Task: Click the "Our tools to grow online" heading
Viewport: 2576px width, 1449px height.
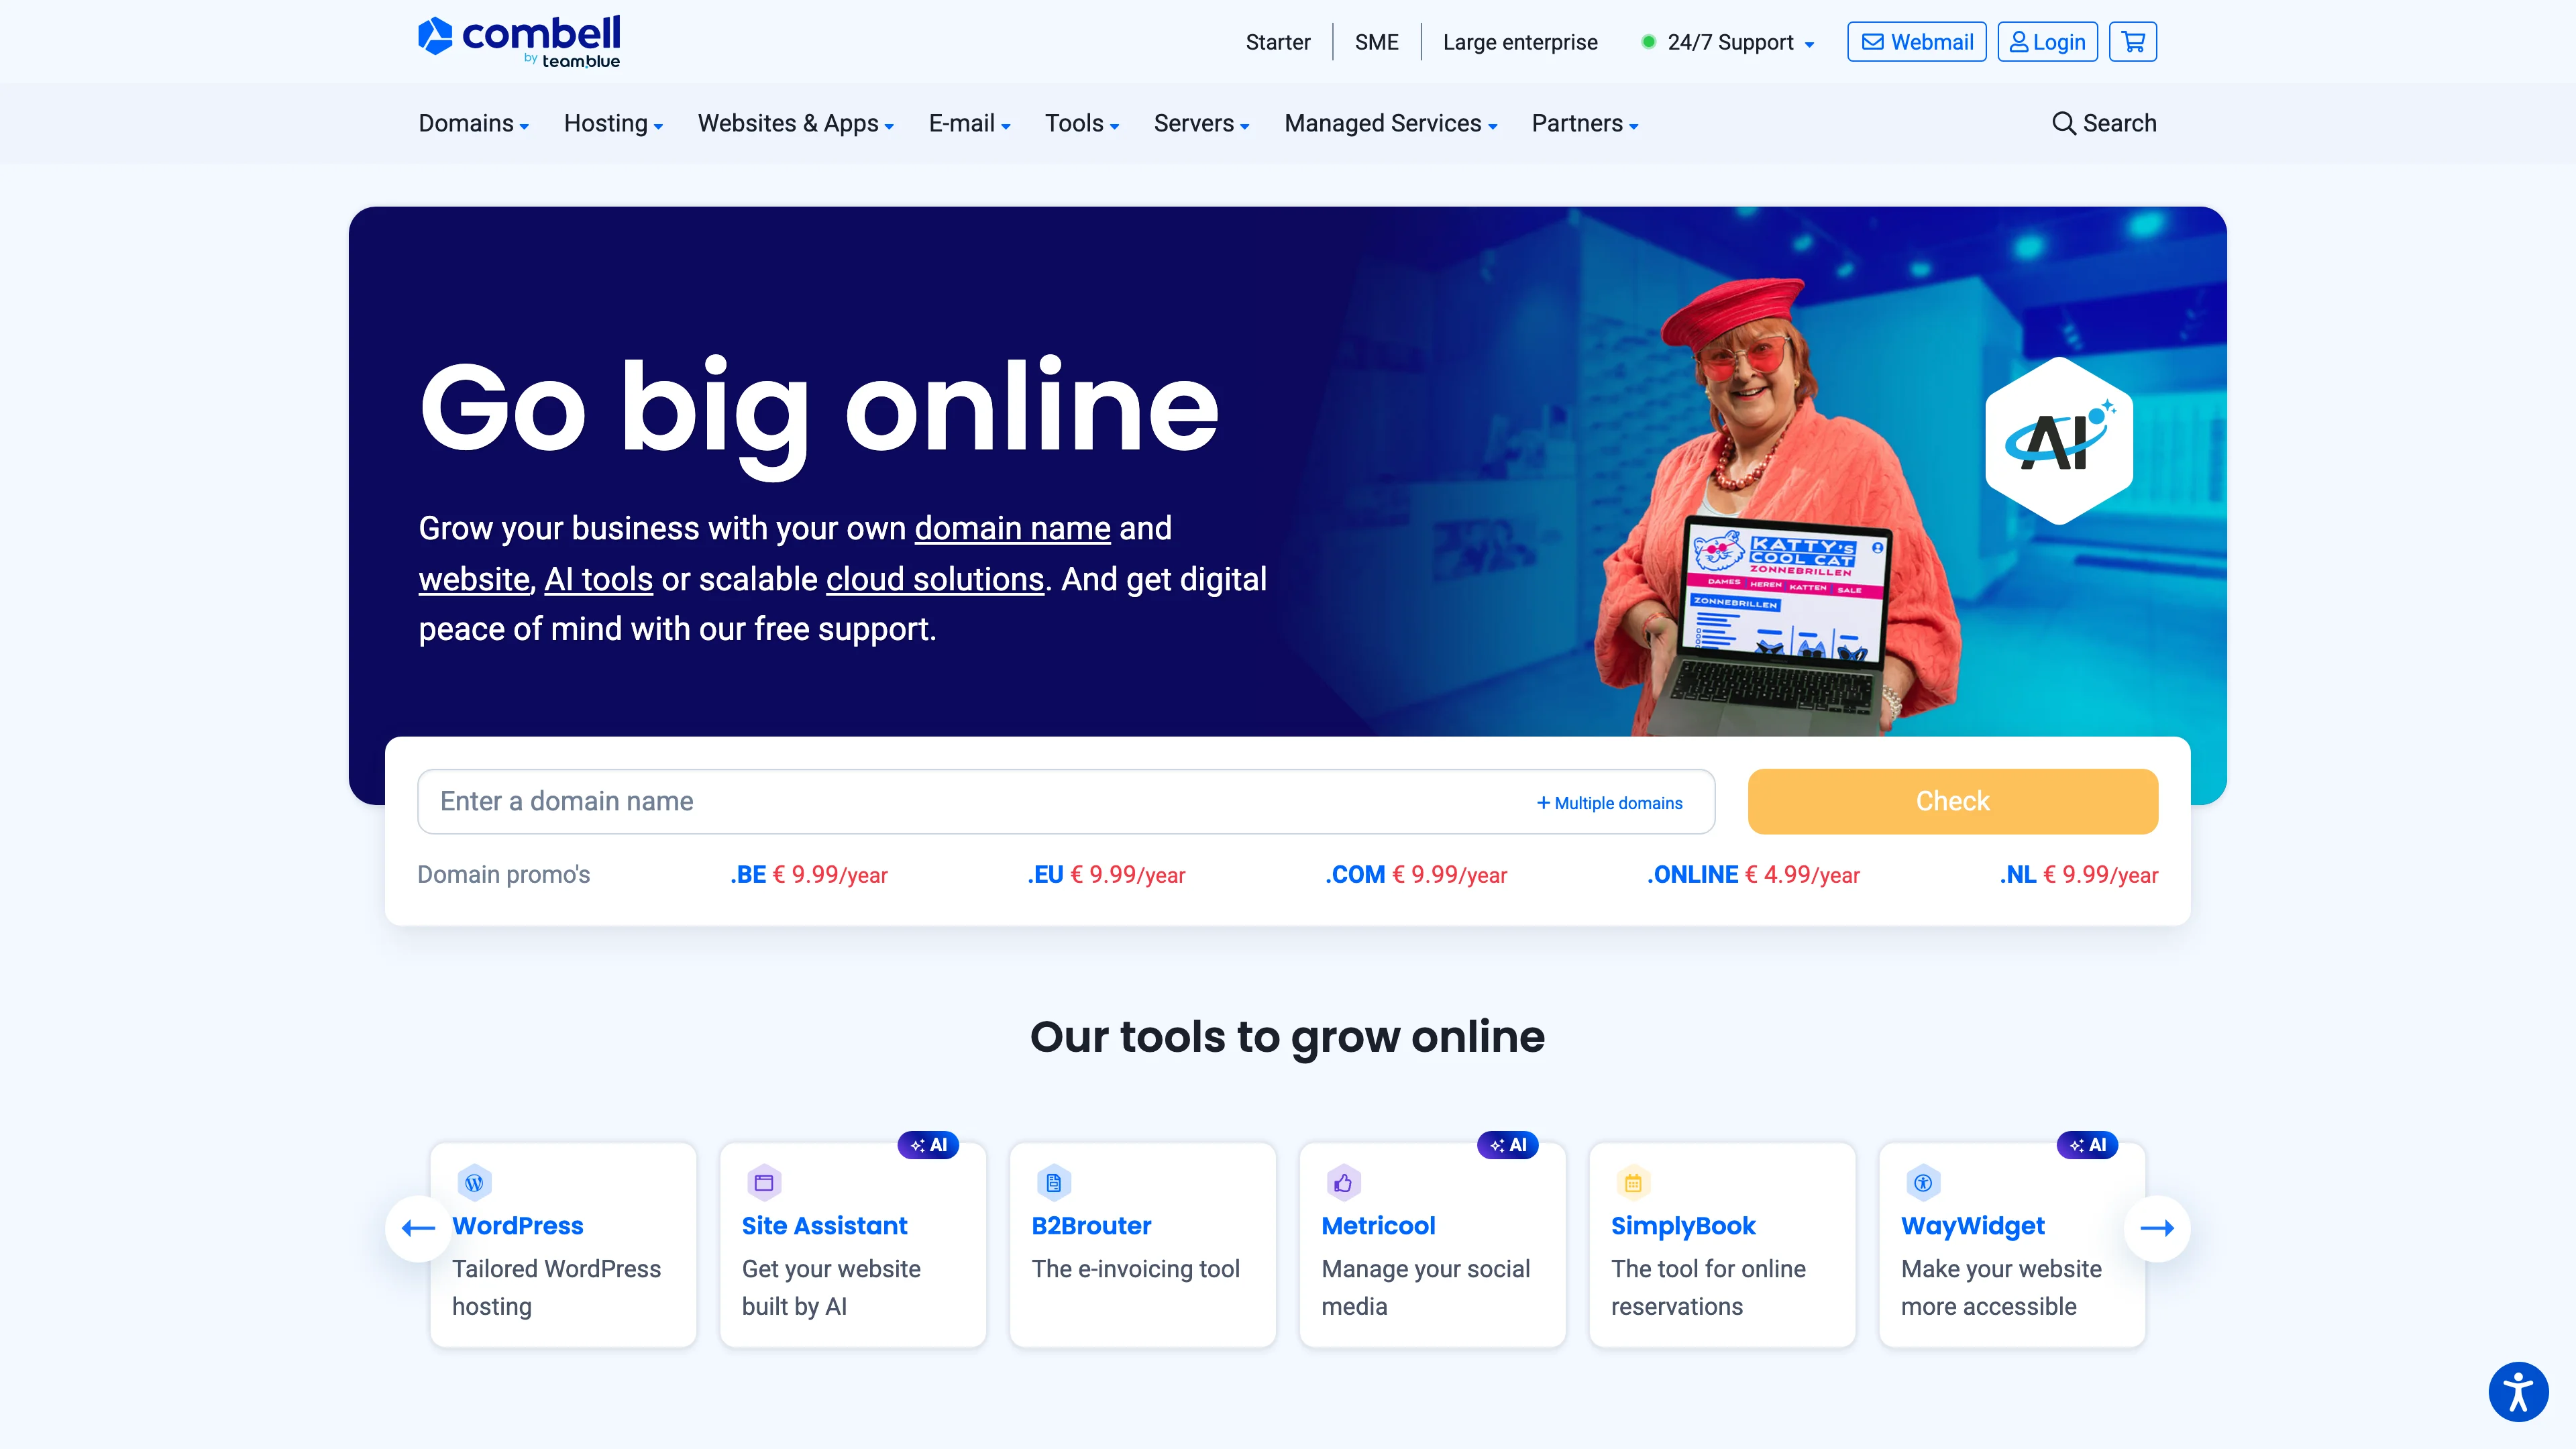Action: click(x=1287, y=1037)
